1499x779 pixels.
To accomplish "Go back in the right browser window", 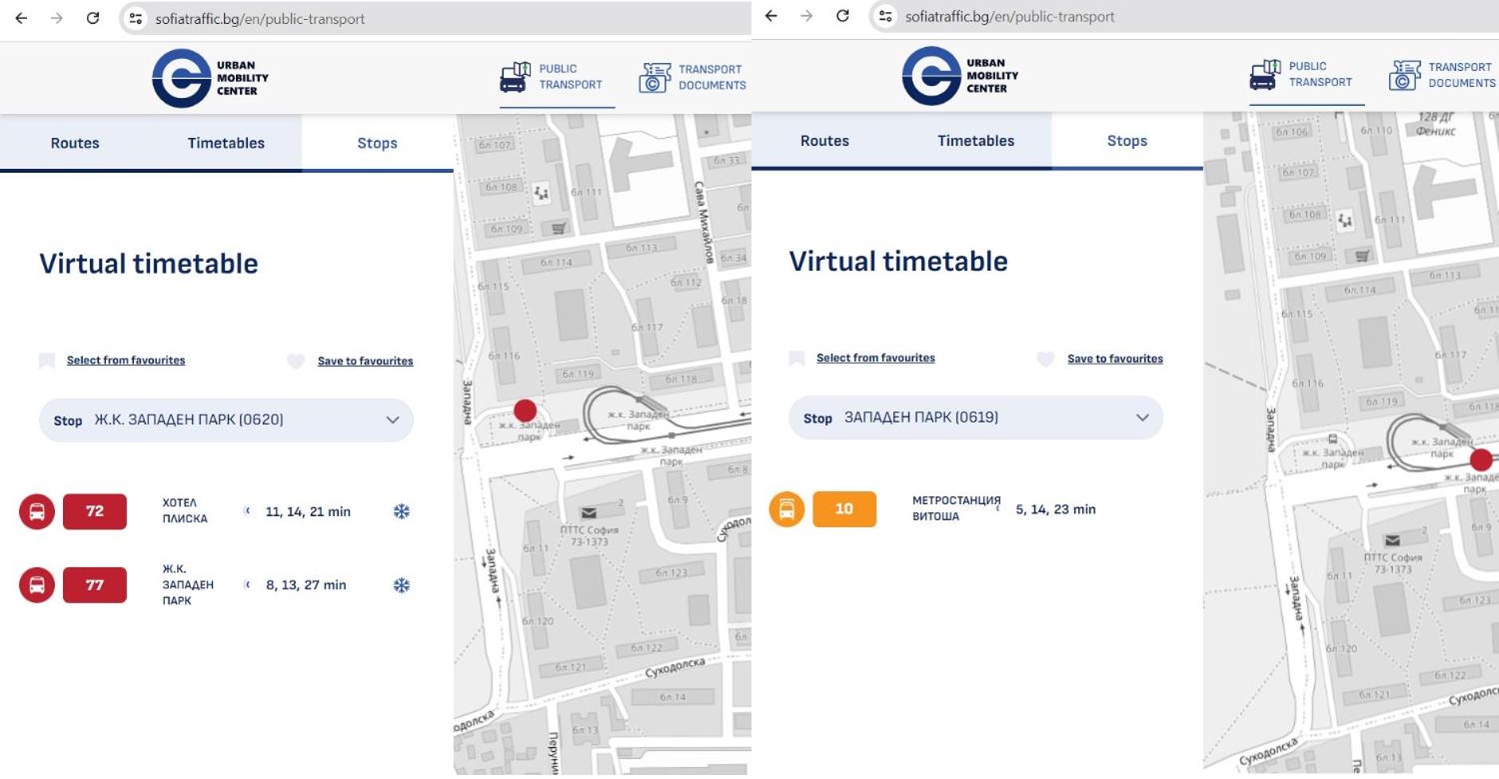I will pos(771,16).
